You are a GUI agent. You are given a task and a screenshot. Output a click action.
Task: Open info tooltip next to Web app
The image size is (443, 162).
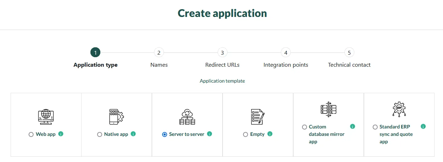61,134
